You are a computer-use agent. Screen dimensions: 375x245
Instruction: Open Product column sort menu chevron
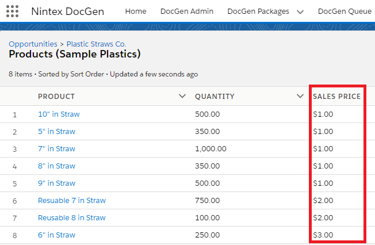click(182, 96)
